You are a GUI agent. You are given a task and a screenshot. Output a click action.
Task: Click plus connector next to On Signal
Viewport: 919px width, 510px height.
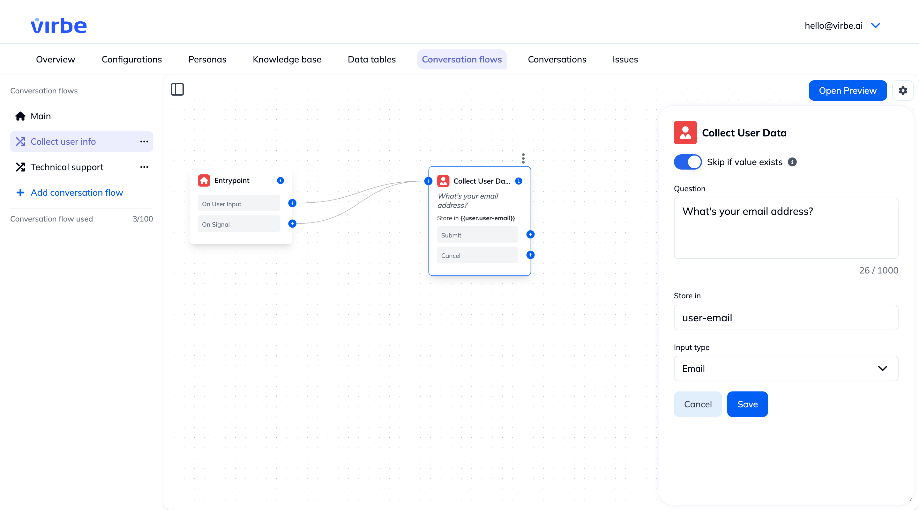pos(292,224)
